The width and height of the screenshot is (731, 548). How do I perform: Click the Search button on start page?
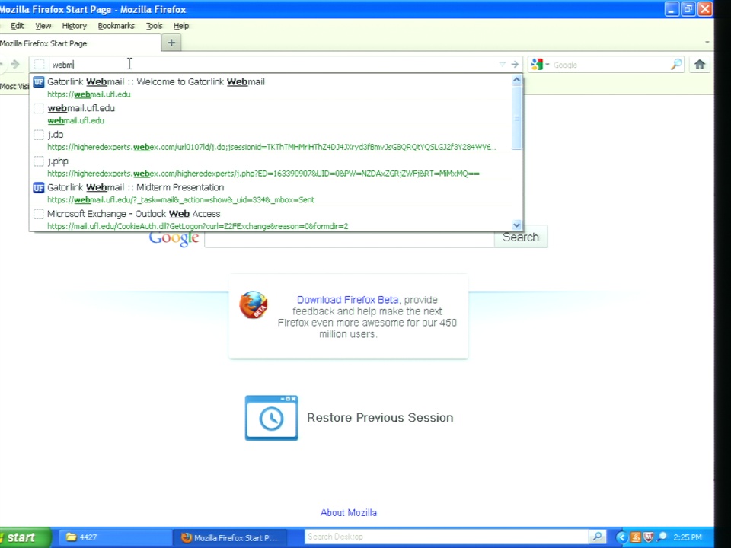pyautogui.click(x=521, y=237)
